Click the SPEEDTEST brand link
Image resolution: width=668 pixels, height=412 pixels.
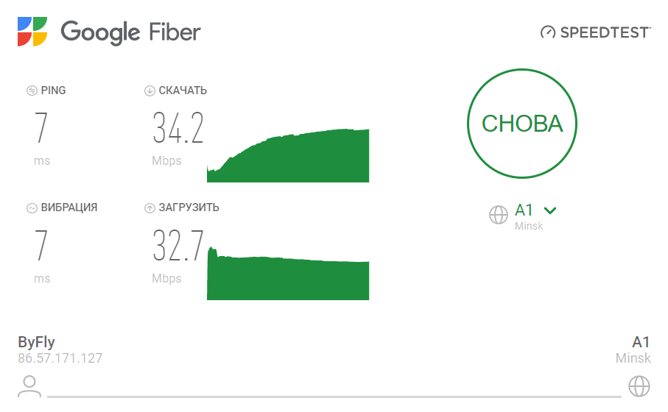605,32
